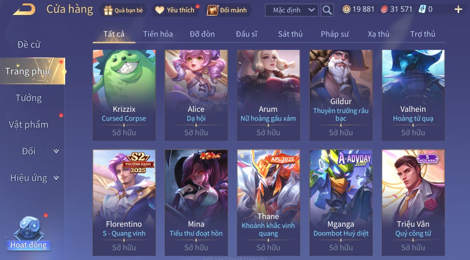Switch to the Pháp sư tab
This screenshot has width=470, height=260.
pyautogui.click(x=335, y=34)
